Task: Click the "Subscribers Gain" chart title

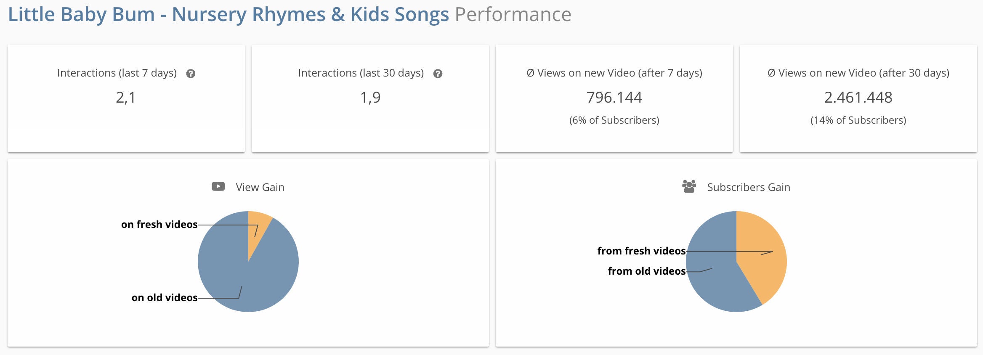Action: click(748, 187)
